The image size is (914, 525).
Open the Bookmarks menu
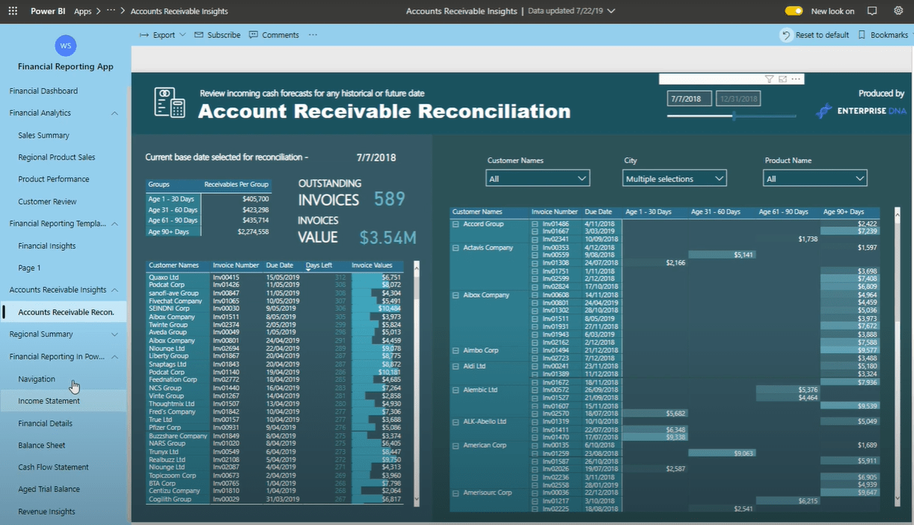(883, 35)
